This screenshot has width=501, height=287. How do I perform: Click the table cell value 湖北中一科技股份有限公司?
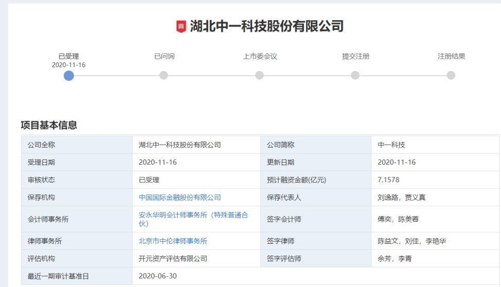(180, 145)
